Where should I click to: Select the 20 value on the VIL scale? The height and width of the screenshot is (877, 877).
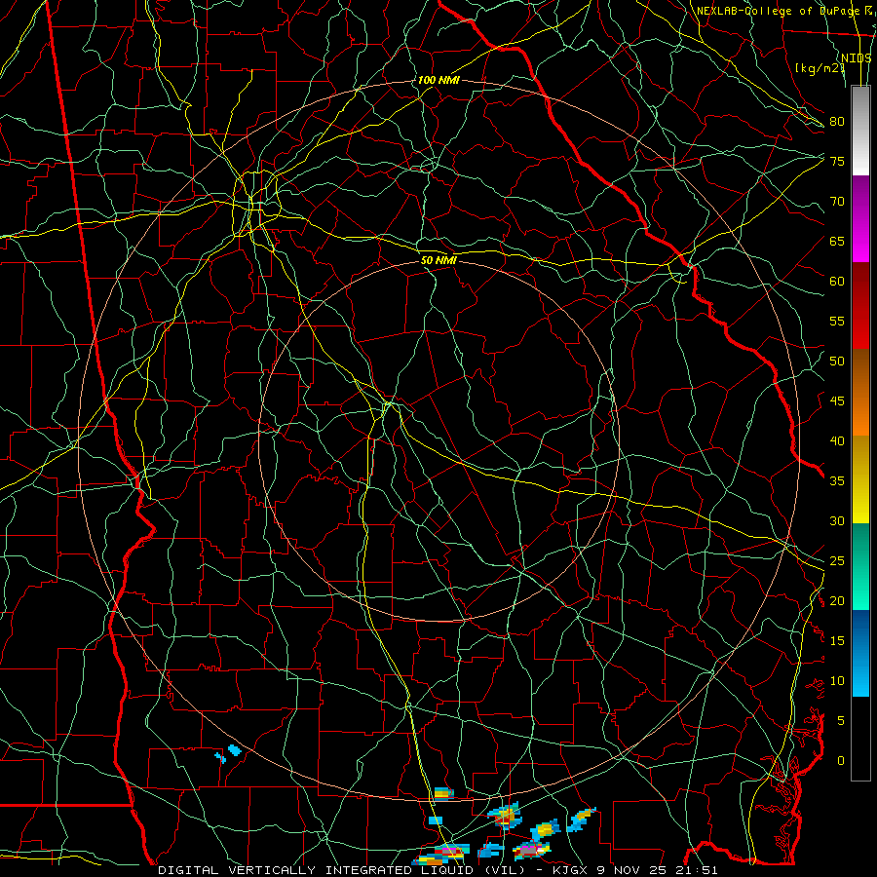837,600
